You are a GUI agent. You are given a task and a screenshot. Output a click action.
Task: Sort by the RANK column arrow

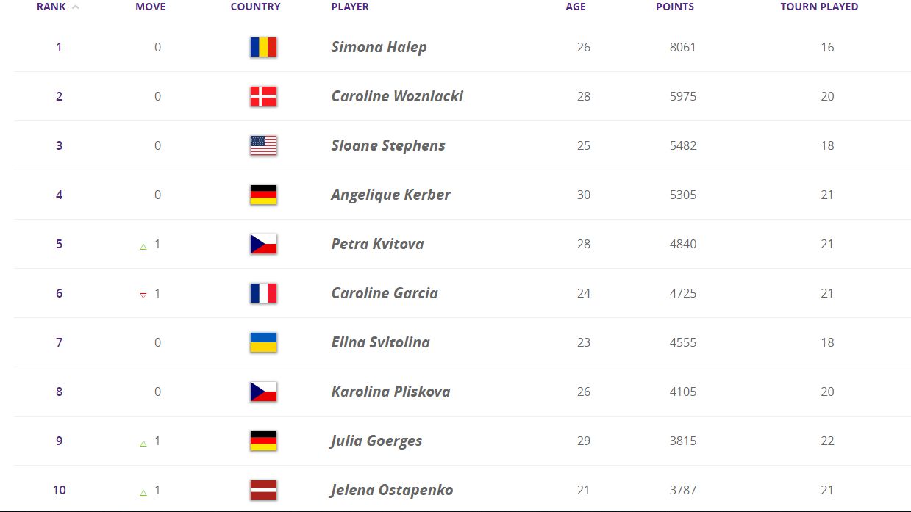[76, 7]
